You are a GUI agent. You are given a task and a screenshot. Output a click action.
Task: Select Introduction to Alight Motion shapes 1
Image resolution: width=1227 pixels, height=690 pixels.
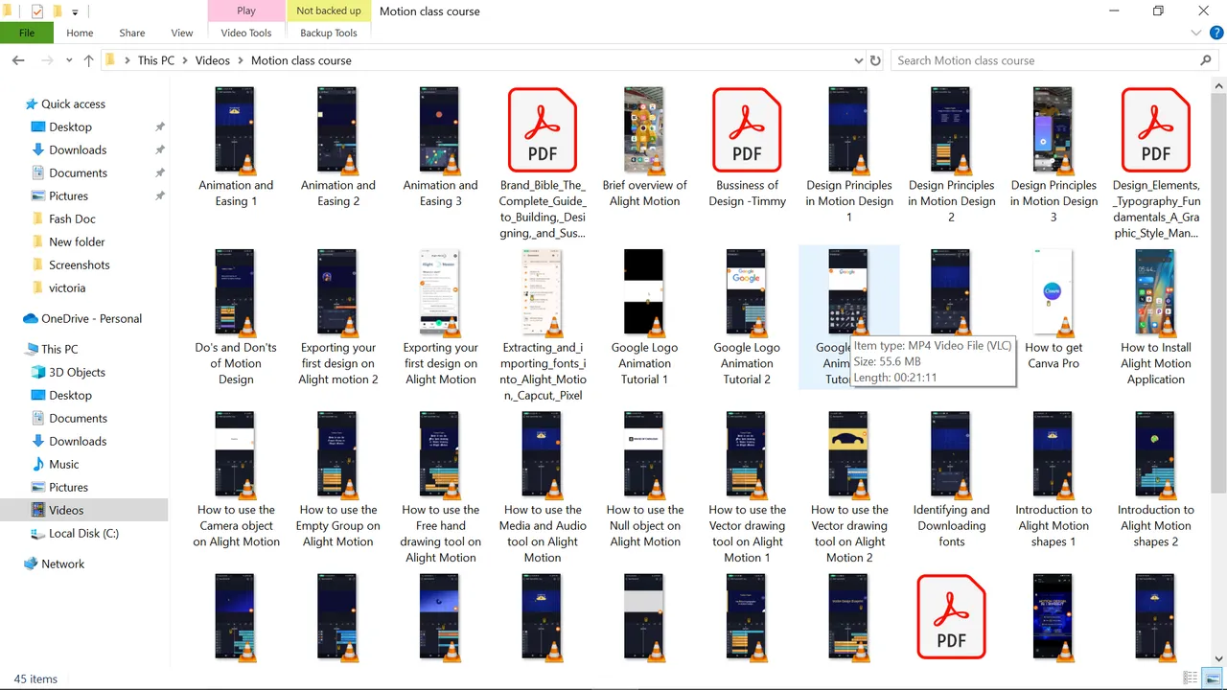click(1053, 479)
